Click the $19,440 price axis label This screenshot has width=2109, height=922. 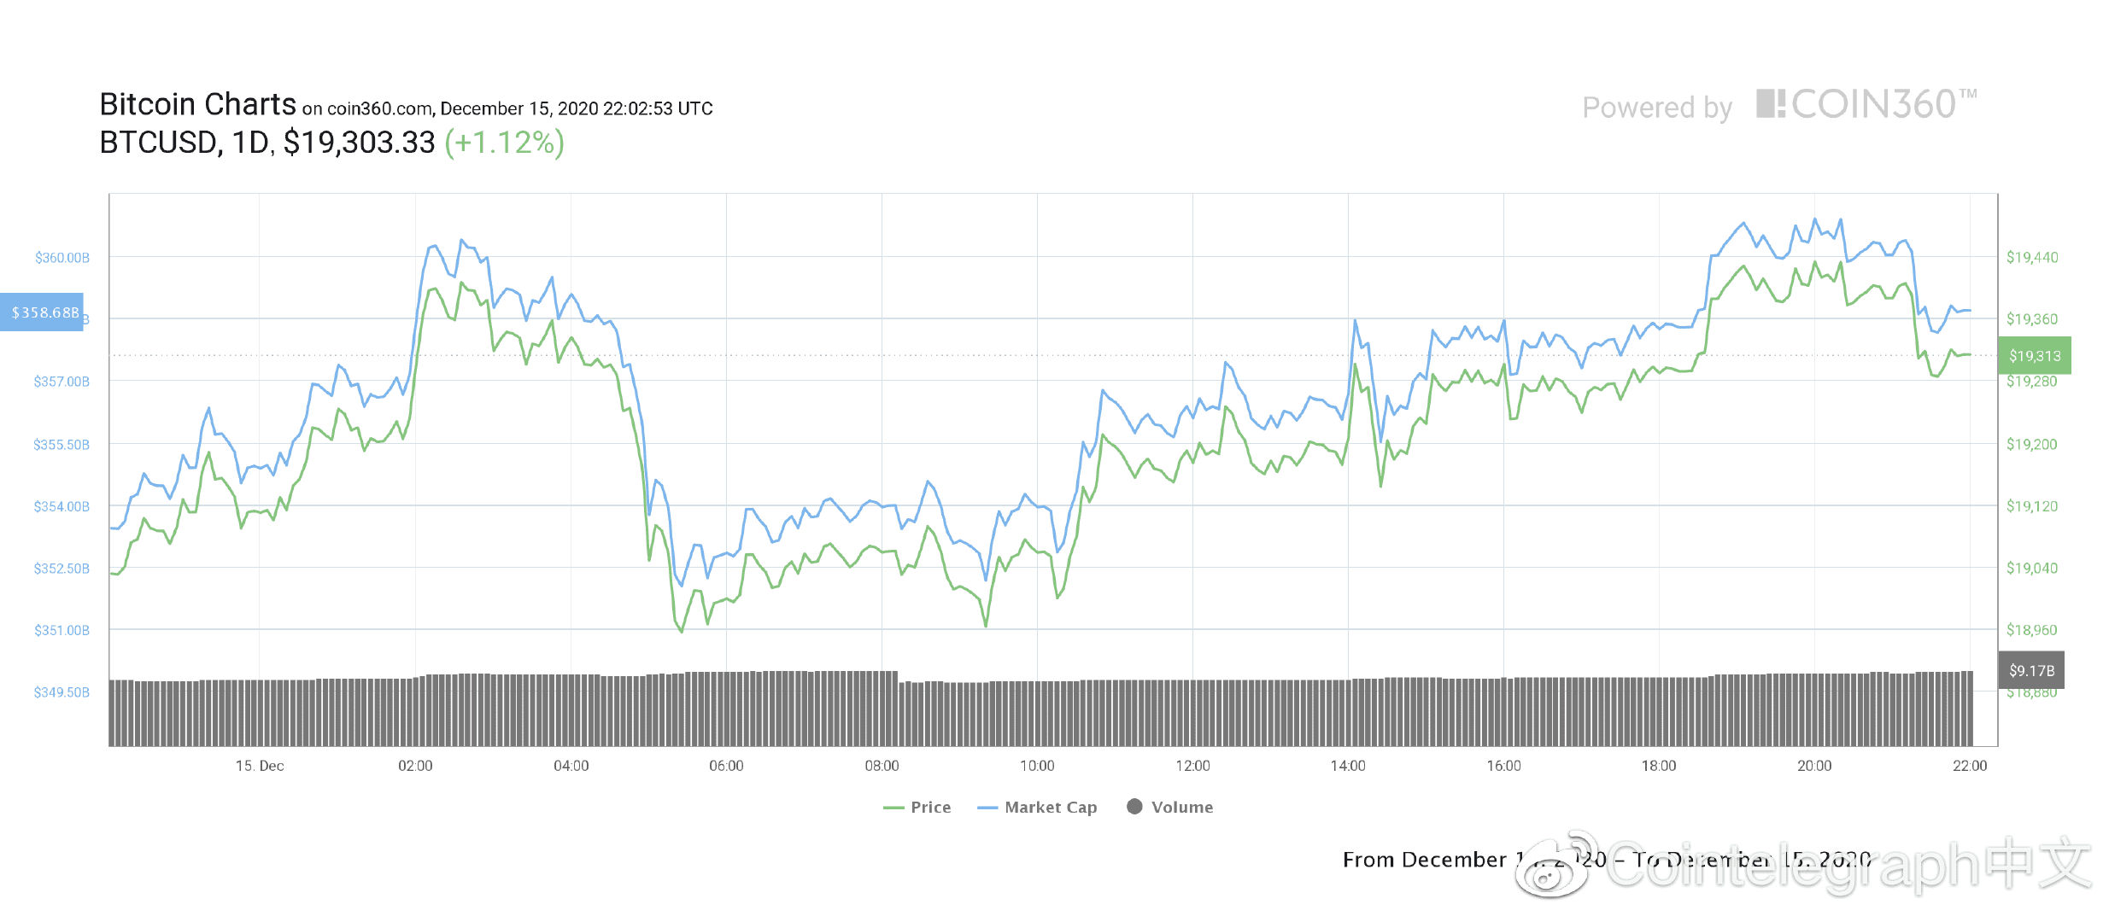2032,257
